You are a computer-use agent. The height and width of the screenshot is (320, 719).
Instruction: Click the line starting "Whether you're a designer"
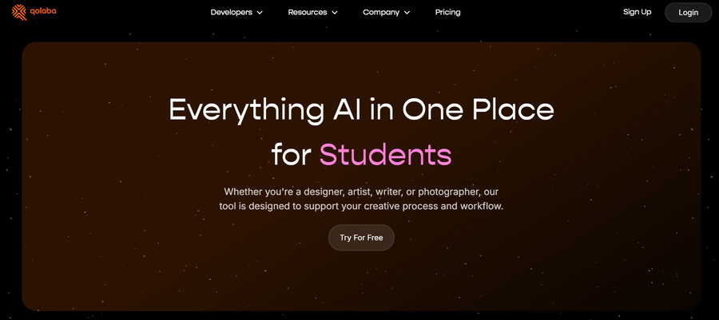[361, 191]
